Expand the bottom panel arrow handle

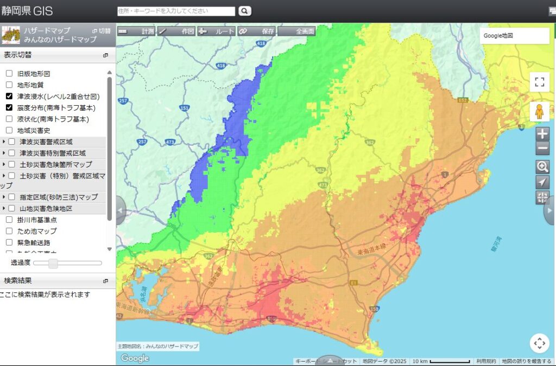click(x=330, y=361)
